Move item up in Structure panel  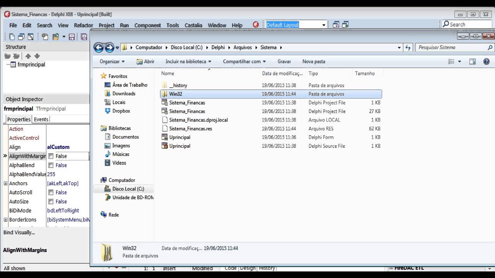28,56
